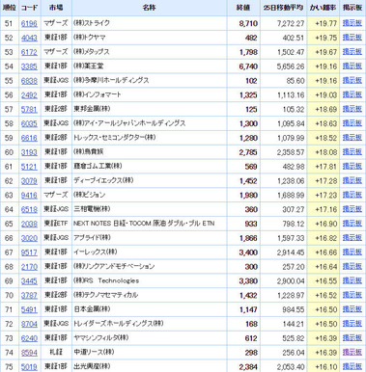Viewport: 366px width, 372px height.
Task: Open stock code link 3385
Action: [29, 66]
